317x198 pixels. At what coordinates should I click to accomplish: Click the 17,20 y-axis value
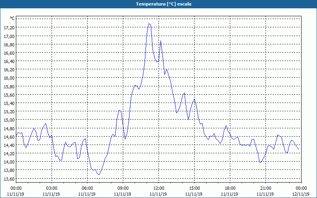9,28
